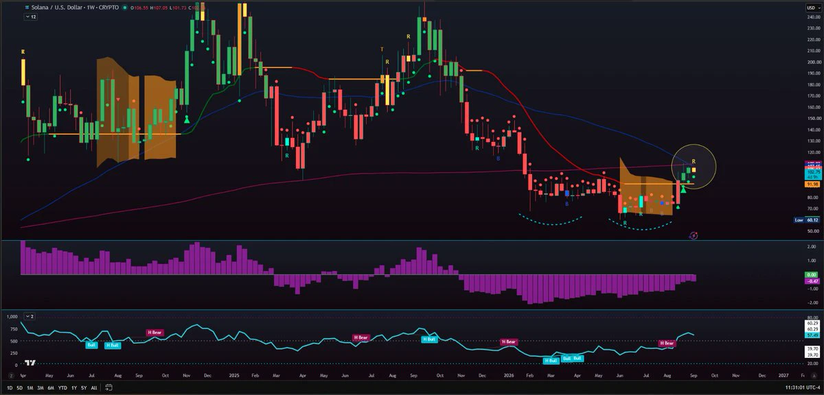Select the All time range

(x=93, y=388)
